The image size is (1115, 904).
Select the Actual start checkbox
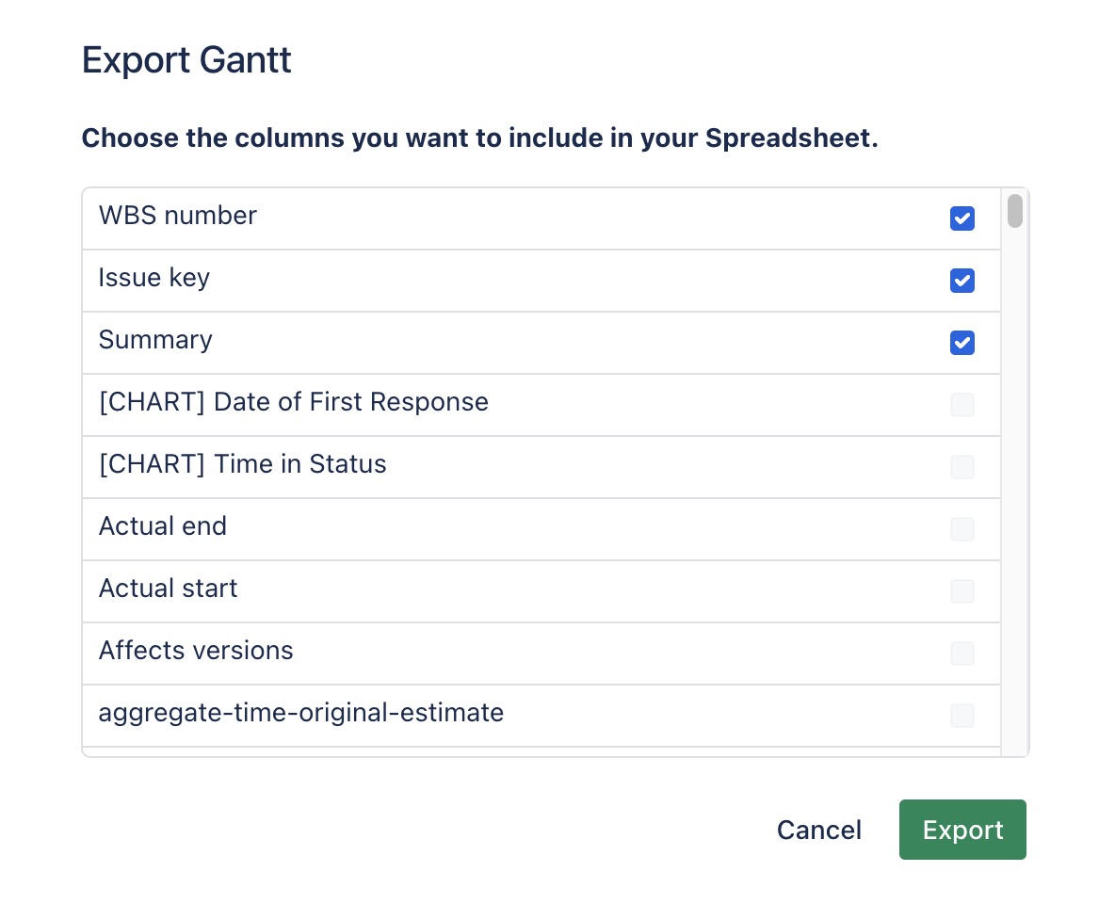click(x=961, y=591)
